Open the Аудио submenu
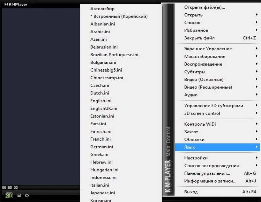Viewport: 261px width, 202px height. (217, 95)
